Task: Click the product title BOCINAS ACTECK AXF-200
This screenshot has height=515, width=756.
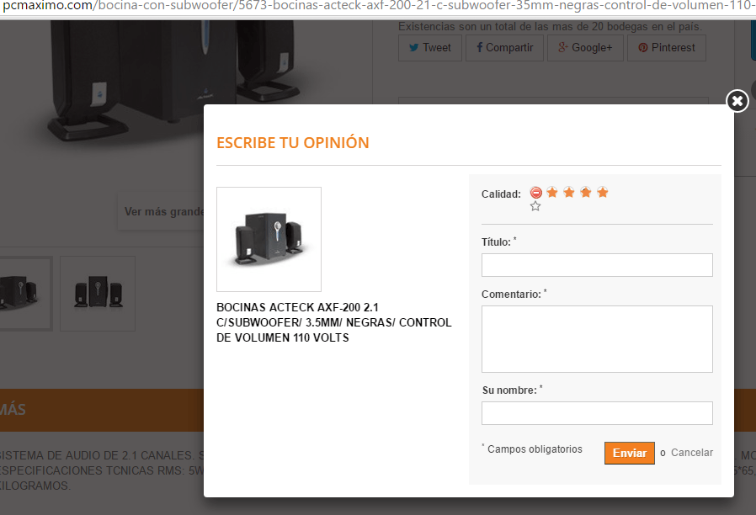Action: pyautogui.click(x=333, y=322)
